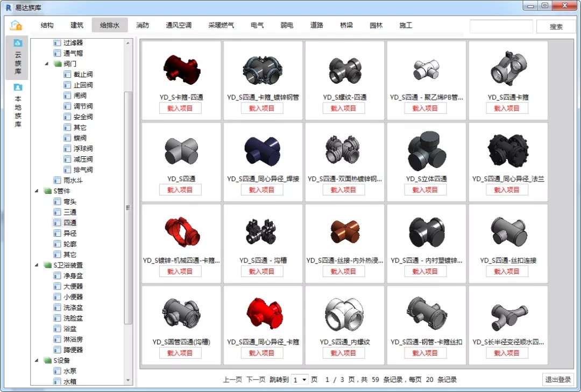Collapse the S设备 tree node
This screenshot has height=392, width=581.
click(x=37, y=360)
